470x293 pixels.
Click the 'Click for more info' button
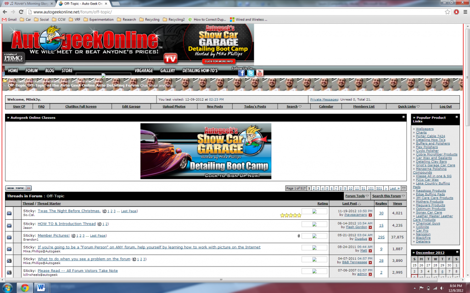pos(219,61)
